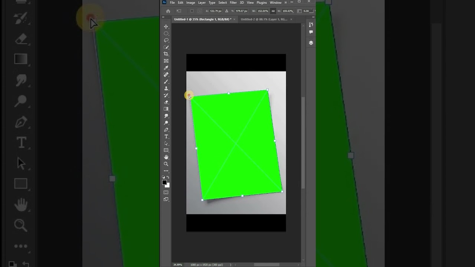
Task: Open the Type menu
Action: [212, 3]
